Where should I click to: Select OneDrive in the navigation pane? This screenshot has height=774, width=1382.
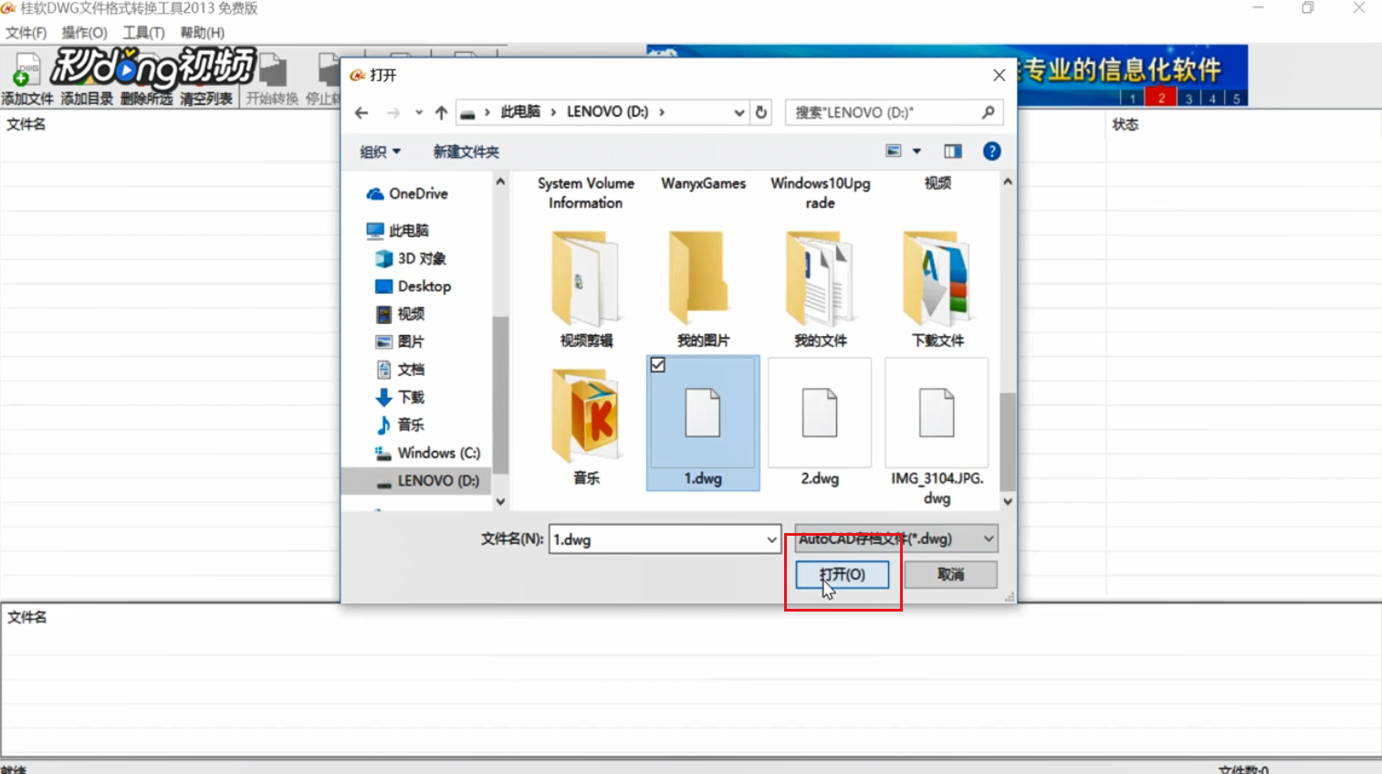(x=407, y=193)
